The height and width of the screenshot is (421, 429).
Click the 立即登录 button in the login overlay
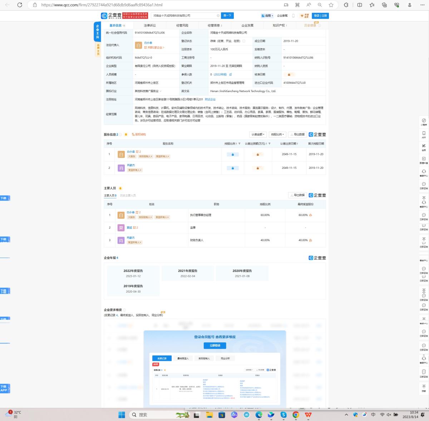pos(215,346)
